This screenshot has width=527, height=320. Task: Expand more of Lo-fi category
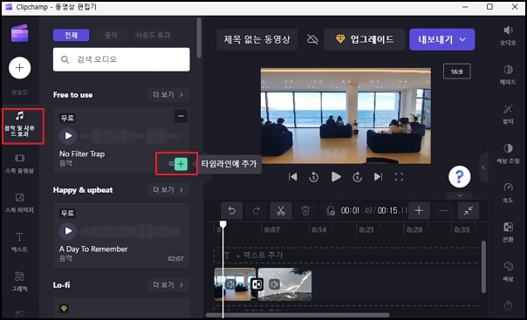(x=168, y=285)
